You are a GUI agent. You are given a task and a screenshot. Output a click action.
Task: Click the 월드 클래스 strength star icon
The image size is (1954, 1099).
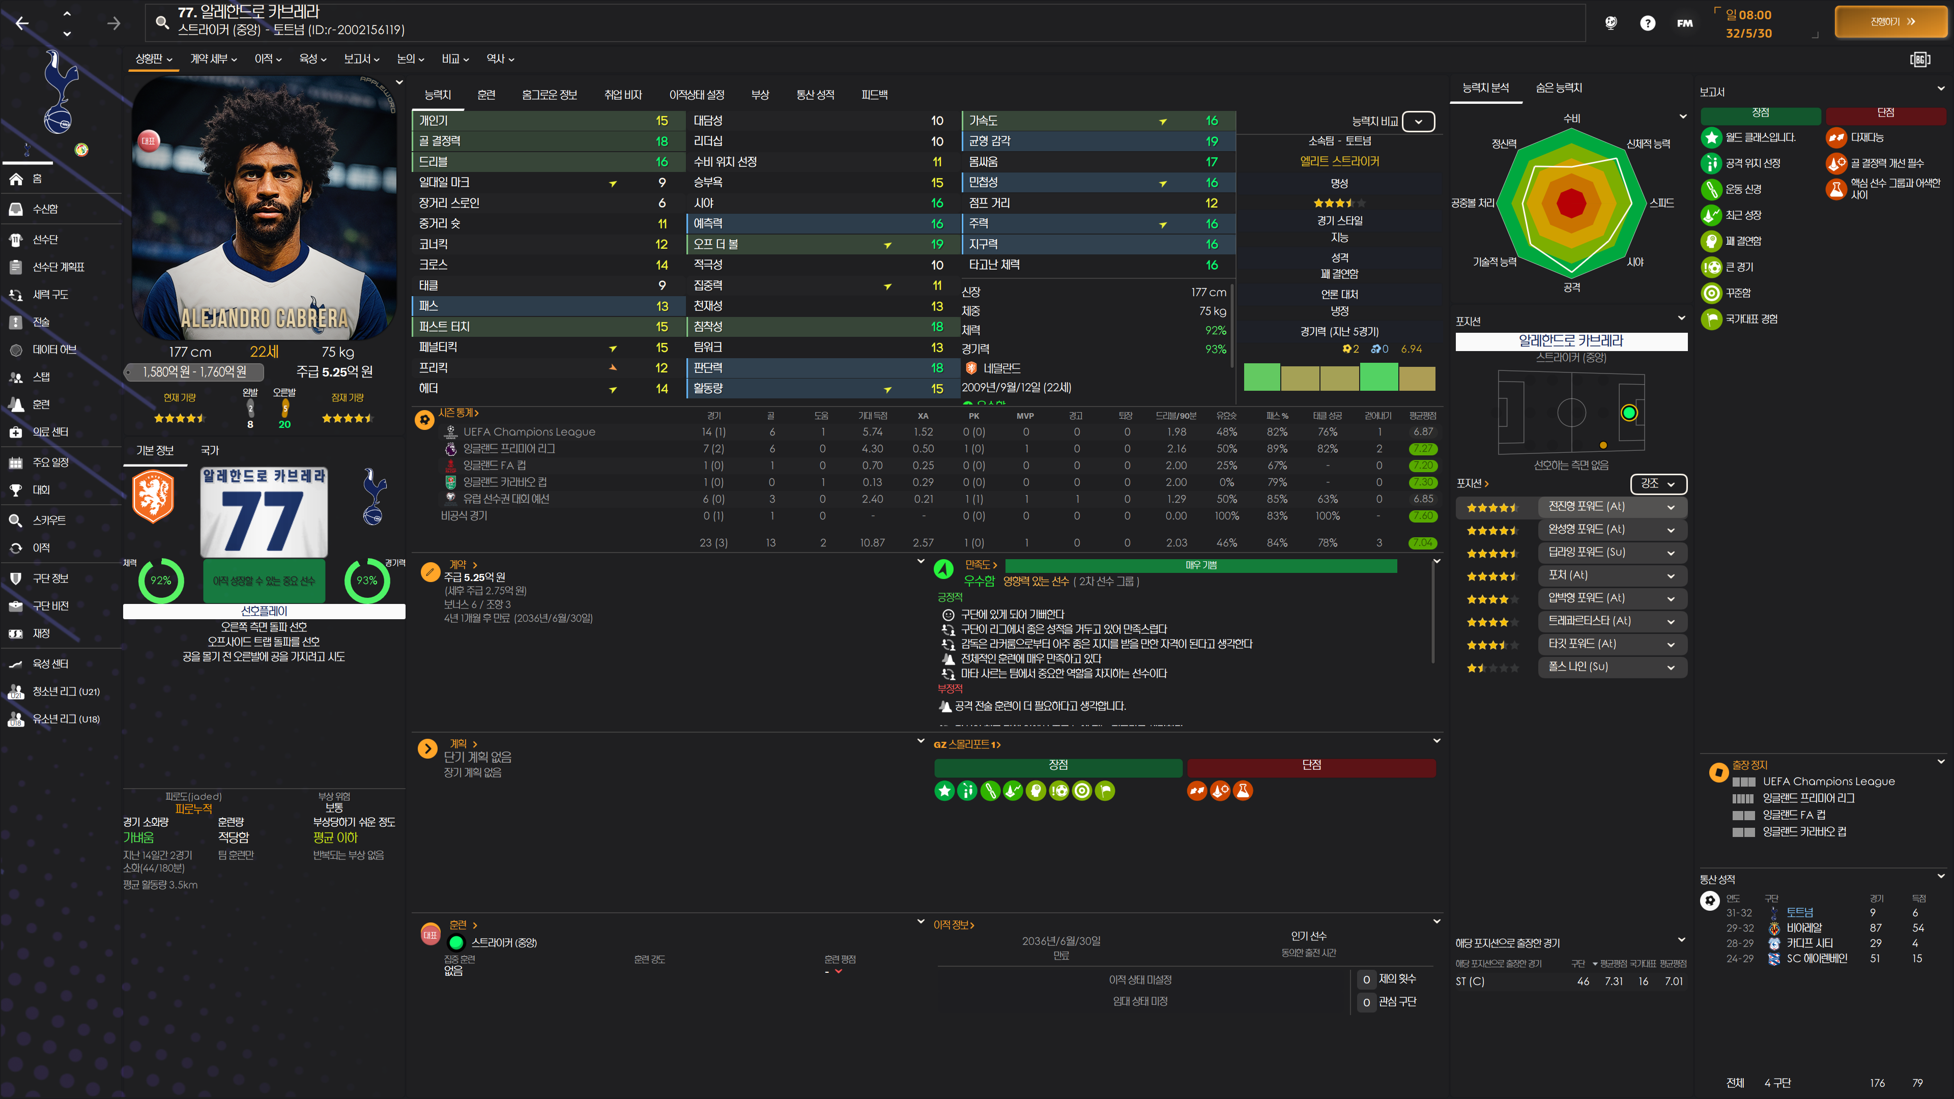click(1711, 137)
